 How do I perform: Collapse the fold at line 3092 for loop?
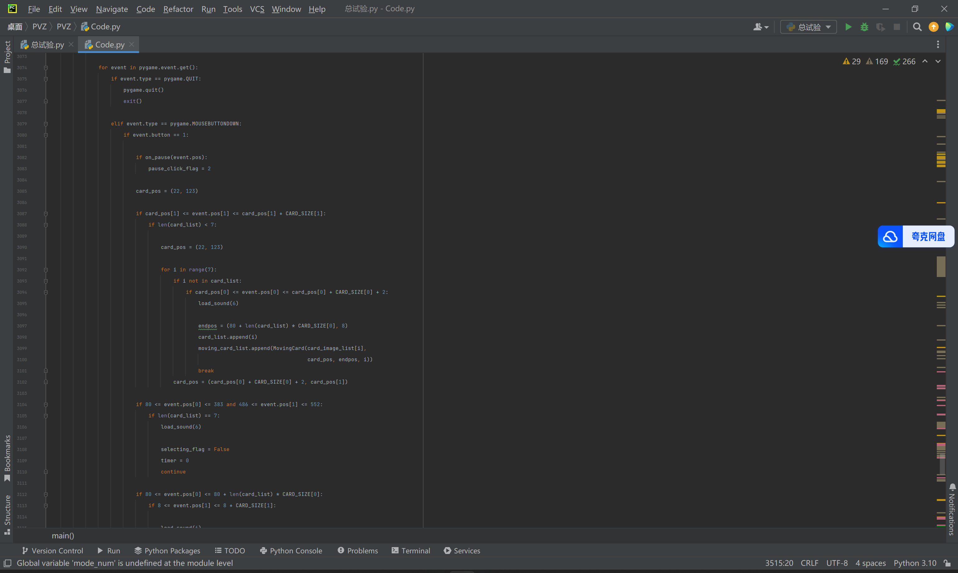coord(46,270)
